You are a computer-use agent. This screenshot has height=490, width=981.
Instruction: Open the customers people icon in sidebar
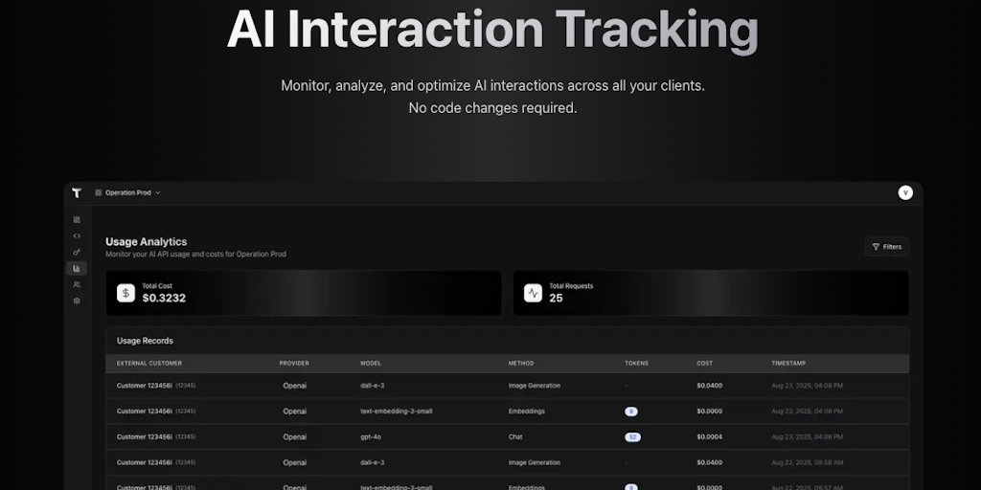pos(77,284)
